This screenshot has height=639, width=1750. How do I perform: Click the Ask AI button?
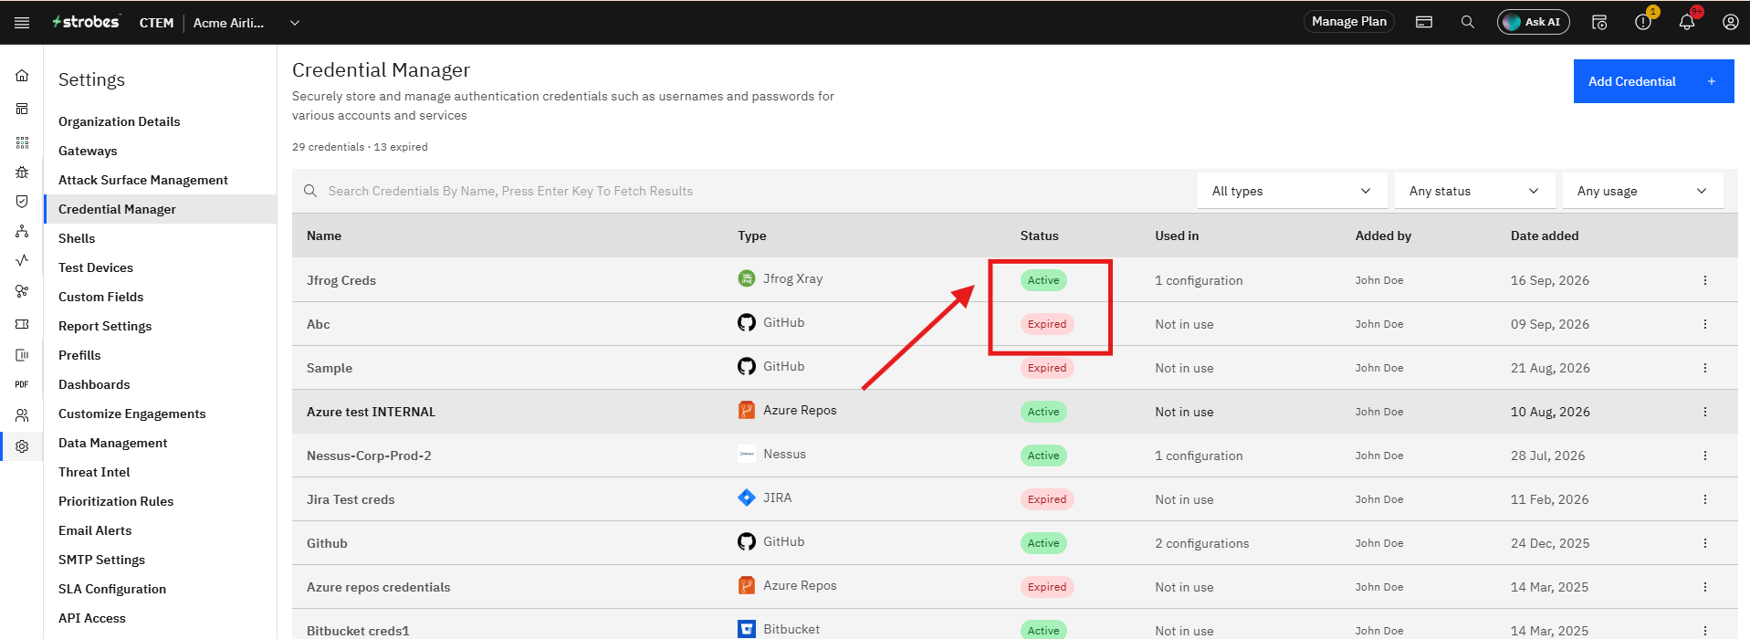[1533, 22]
